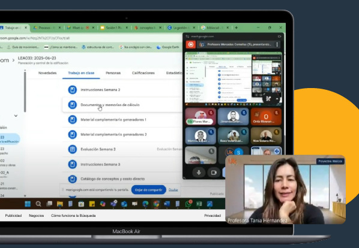Open the Evaluación Semana 2 assignment icon
This screenshot has width=359, height=248.
tap(73, 149)
